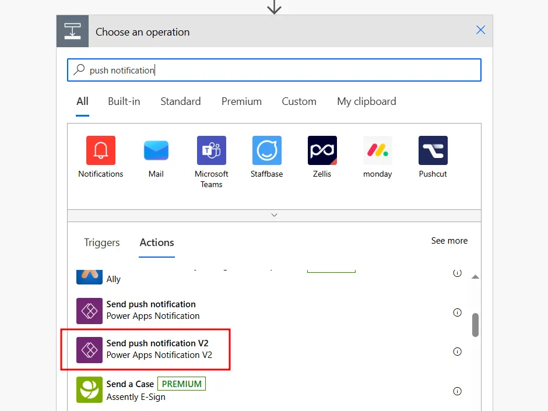Open info tooltip for Send push notification V2
This screenshot has height=411, width=548.
(x=458, y=352)
